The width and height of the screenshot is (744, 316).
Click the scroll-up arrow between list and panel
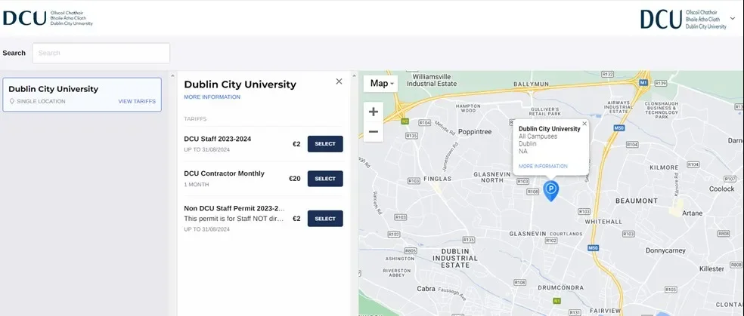[172, 75]
